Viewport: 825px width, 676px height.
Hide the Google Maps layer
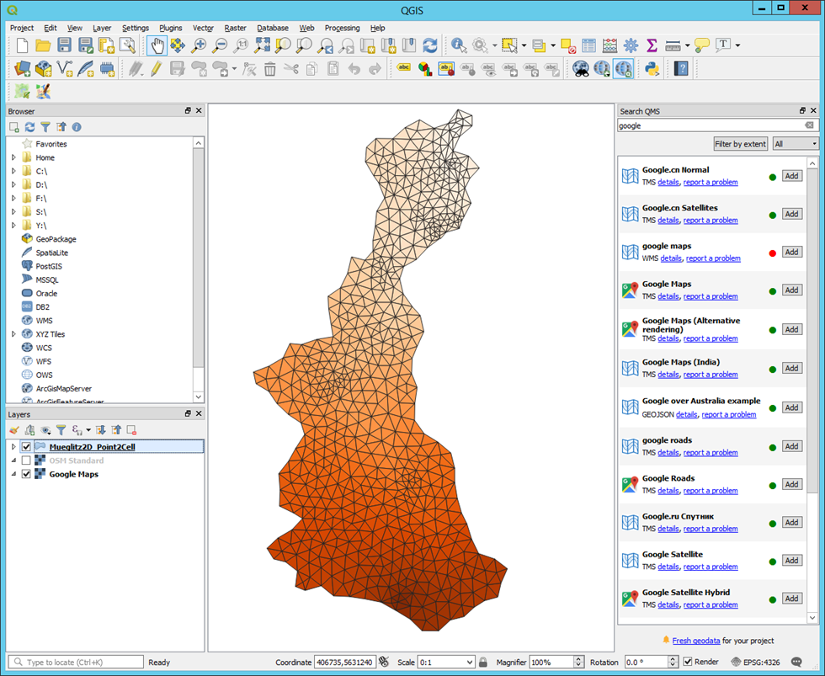coord(26,474)
